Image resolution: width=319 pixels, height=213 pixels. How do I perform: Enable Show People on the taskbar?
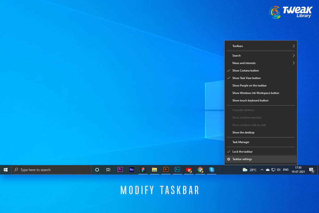click(x=249, y=85)
